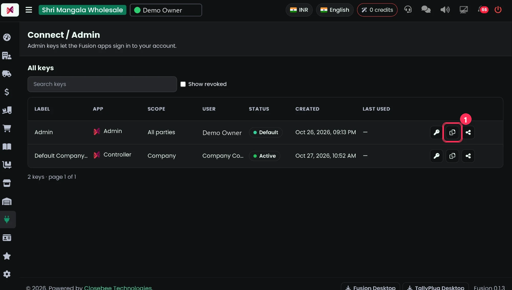Image resolution: width=512 pixels, height=290 pixels.
Task: Click the speaker announcements icon
Action: [445, 10]
